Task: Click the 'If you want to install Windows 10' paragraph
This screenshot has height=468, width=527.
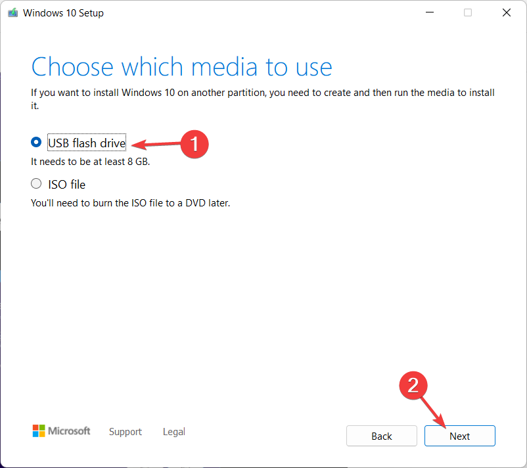Action: click(263, 99)
